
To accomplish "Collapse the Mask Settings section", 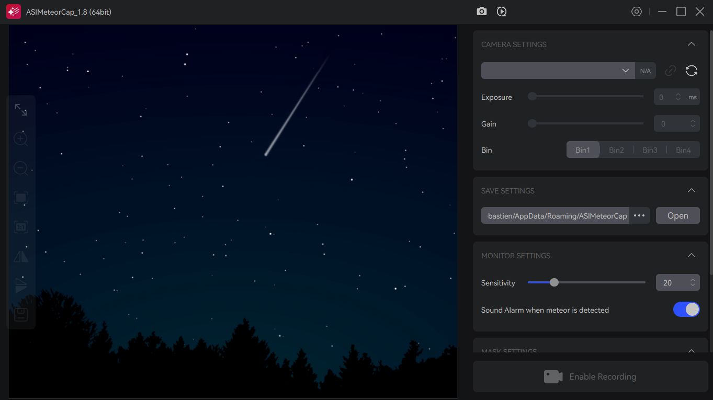I will click(692, 351).
